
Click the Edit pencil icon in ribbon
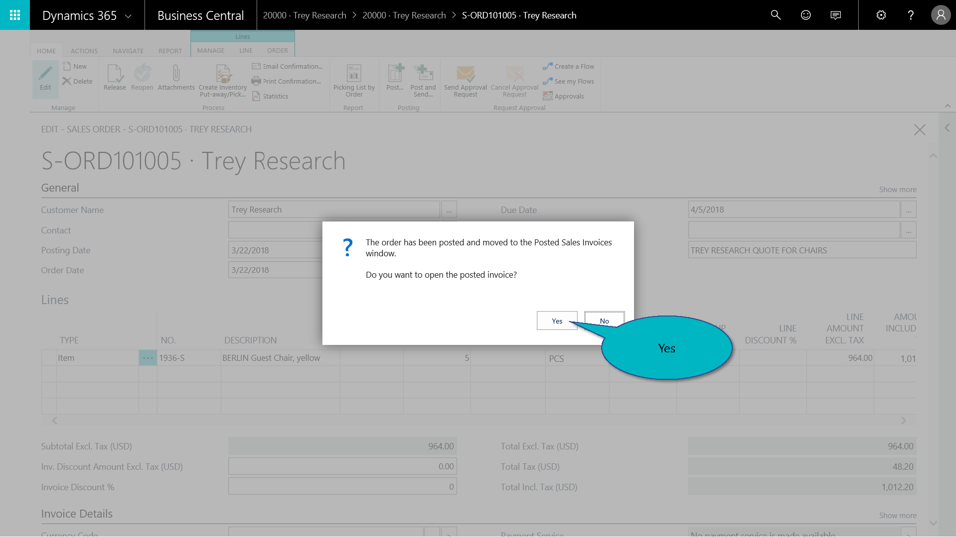[45, 75]
